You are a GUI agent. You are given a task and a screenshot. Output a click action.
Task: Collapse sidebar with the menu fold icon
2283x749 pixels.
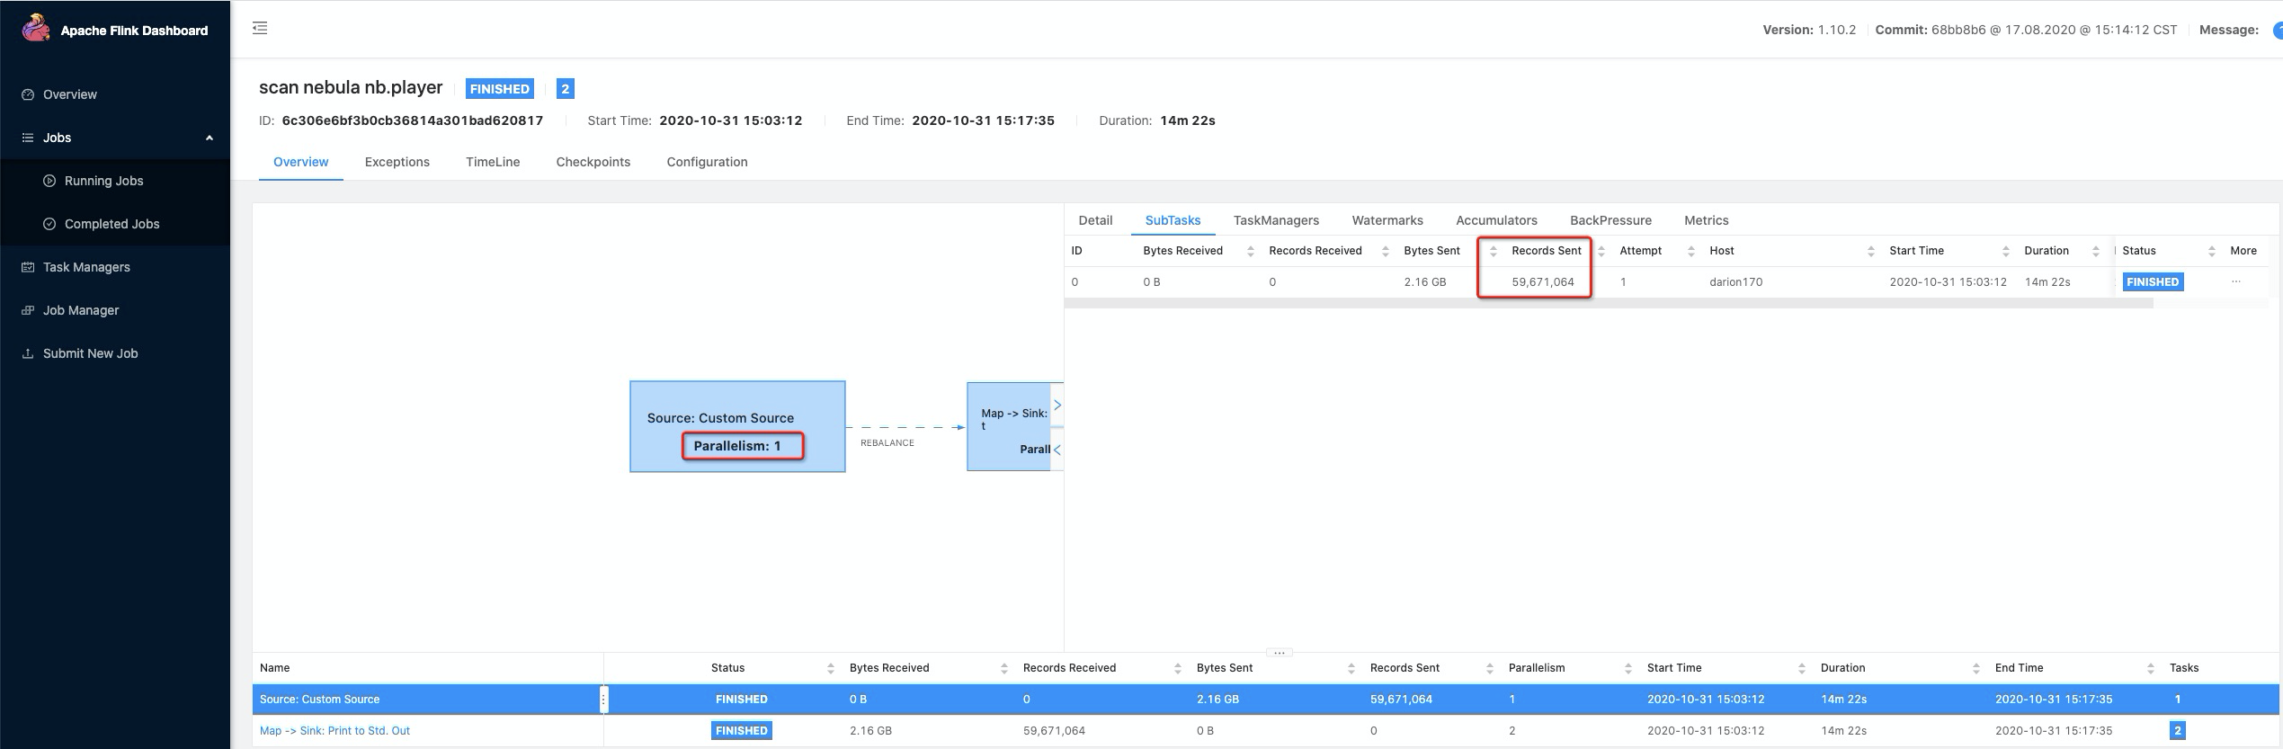coord(260,28)
